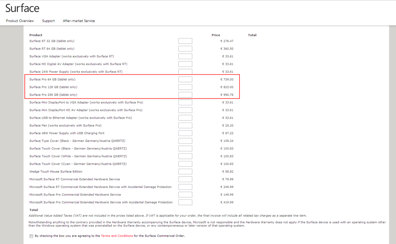Click quantity field for Surface 24W Power Supply
This screenshot has height=244, width=396.
coord(185,72)
